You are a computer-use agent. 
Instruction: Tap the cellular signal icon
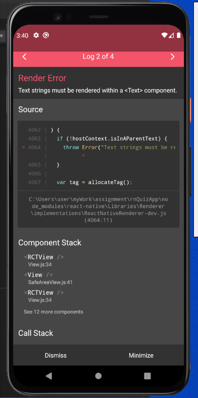pos(171,35)
